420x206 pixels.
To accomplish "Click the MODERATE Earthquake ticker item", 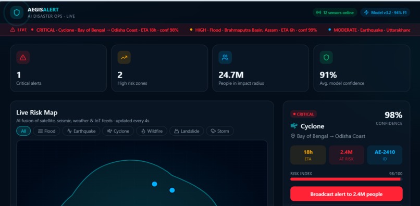I will 369,30.
